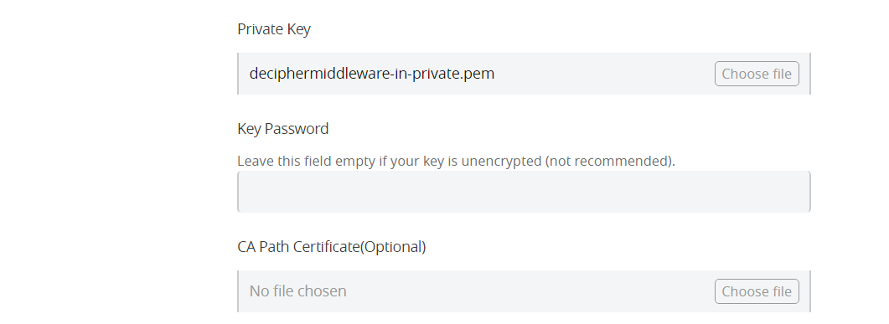Click the blank area of the CA certificate row
Image resolution: width=889 pixels, height=324 pixels.
coord(530,291)
